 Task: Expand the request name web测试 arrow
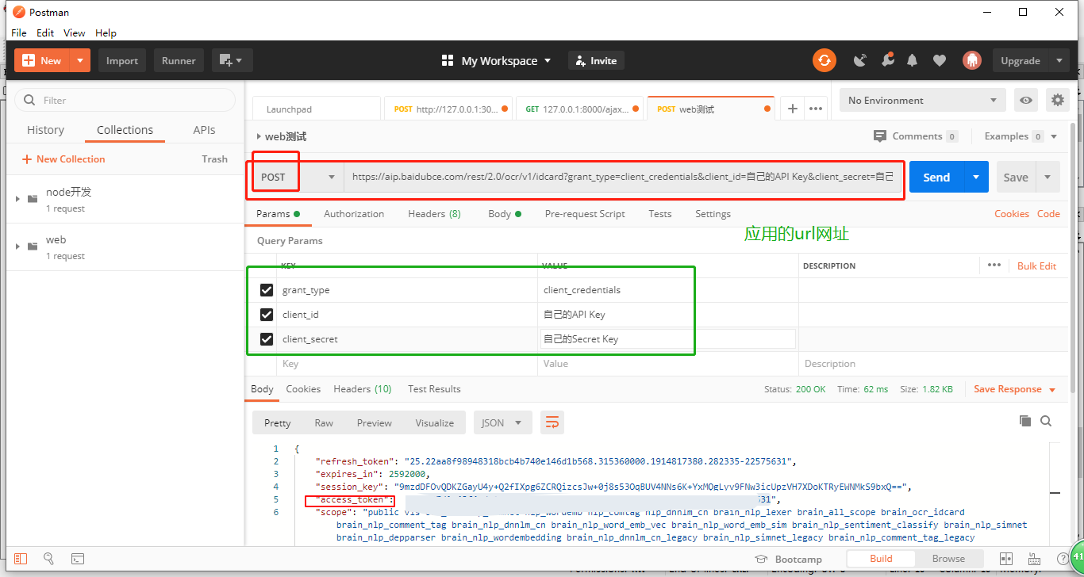(259, 136)
